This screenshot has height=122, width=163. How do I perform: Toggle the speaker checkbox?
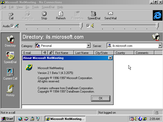point(88,26)
